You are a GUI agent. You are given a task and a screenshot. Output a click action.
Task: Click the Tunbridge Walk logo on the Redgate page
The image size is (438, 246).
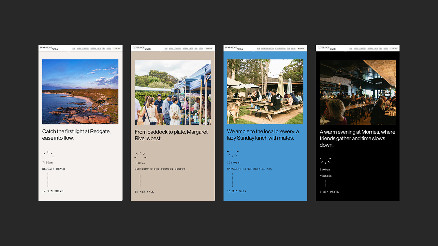coord(49,48)
